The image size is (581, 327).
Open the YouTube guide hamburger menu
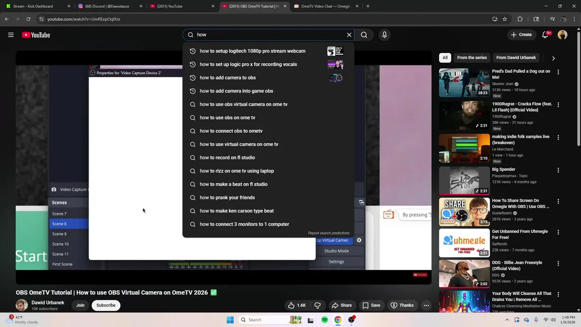point(11,35)
